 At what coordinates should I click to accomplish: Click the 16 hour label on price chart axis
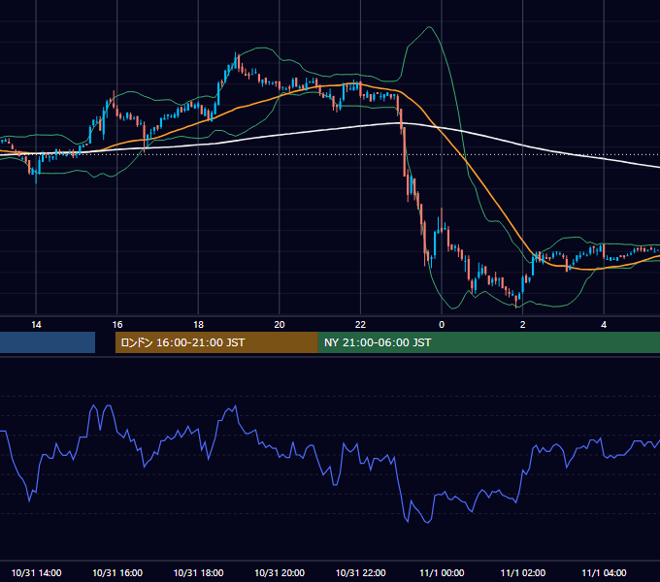point(117,325)
